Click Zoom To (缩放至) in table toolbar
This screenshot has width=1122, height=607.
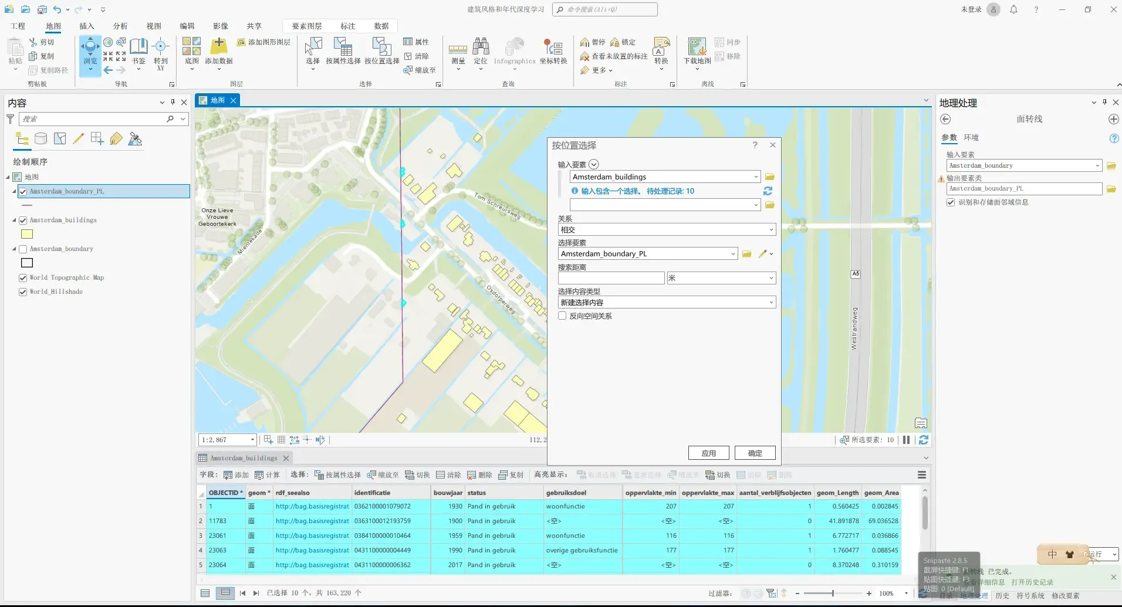383,475
